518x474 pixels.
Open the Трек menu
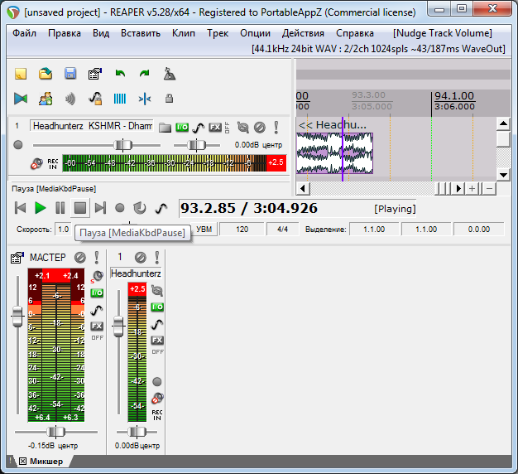coord(218,33)
